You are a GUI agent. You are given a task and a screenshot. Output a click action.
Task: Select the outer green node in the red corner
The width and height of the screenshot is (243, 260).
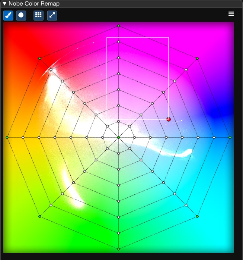click(x=40, y=58)
